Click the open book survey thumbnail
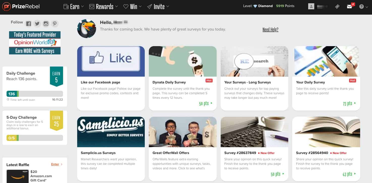This screenshot has width=372, height=183. (x=326, y=132)
